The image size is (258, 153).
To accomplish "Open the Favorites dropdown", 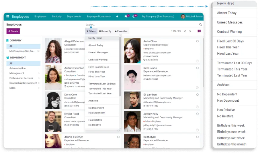I will tap(121, 31).
